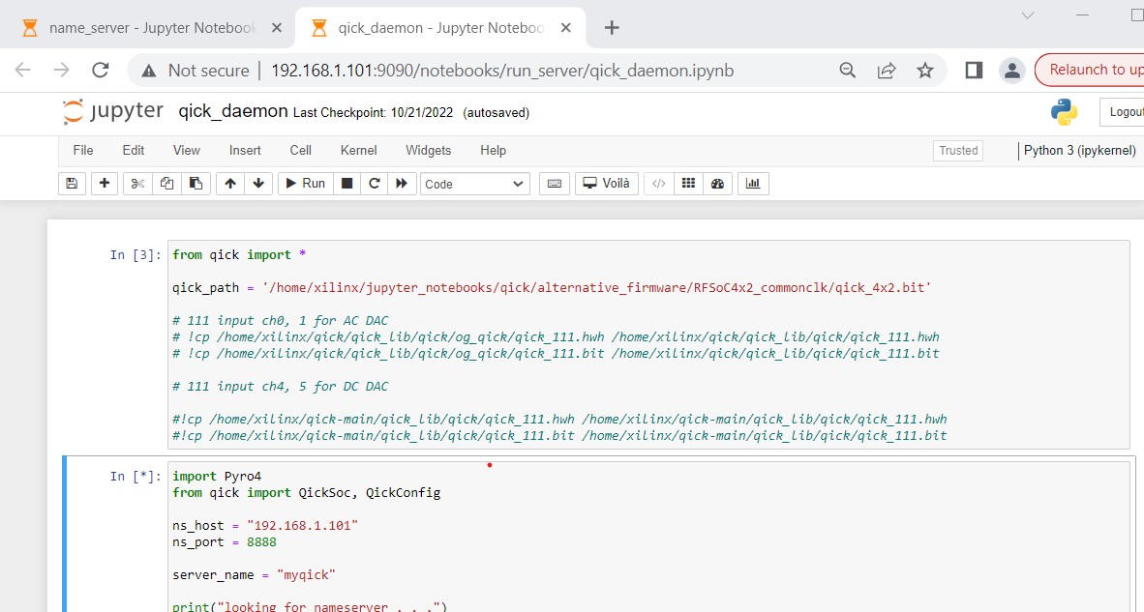This screenshot has height=612, width=1144.
Task: Restart the kernel with circular arrow icon
Action: pos(375,184)
